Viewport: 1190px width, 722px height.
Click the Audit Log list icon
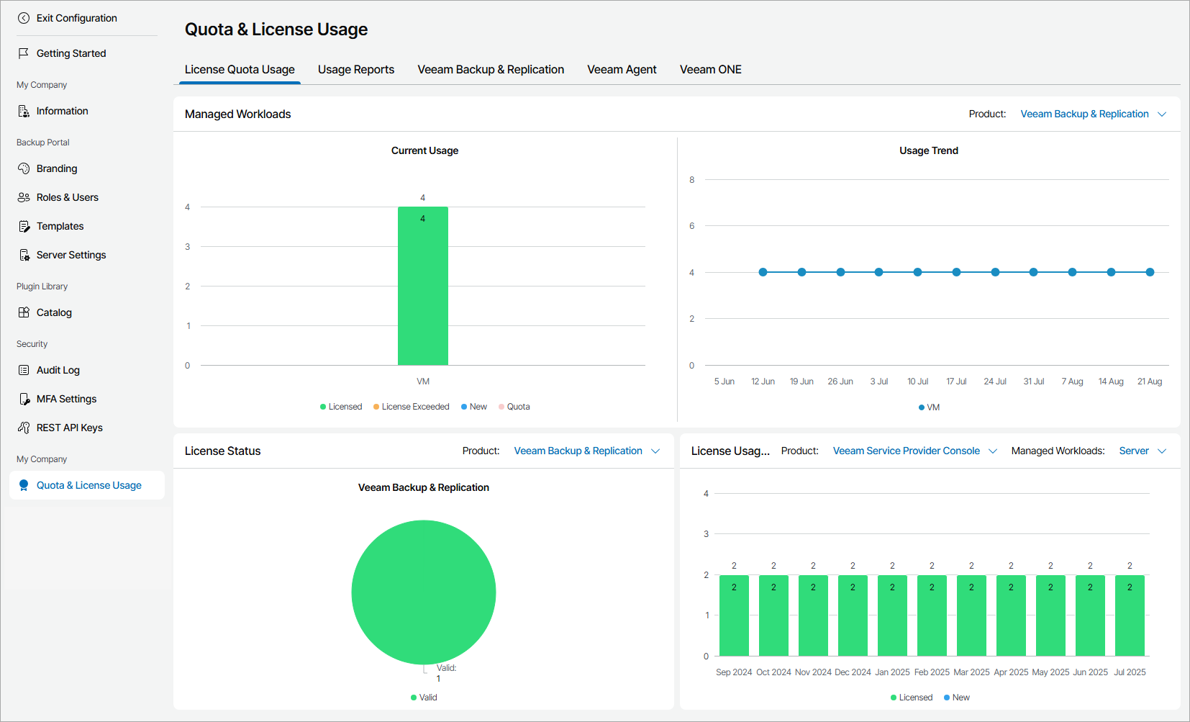[24, 370]
